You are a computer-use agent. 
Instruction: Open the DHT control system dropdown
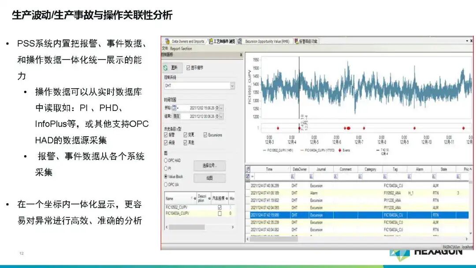pos(232,86)
